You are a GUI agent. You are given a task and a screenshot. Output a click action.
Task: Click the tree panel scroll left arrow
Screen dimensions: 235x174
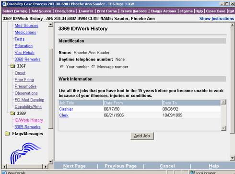coord(4,167)
